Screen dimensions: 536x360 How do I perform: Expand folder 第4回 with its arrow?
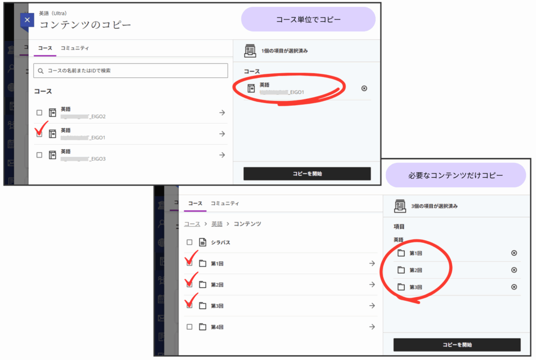[372, 327]
